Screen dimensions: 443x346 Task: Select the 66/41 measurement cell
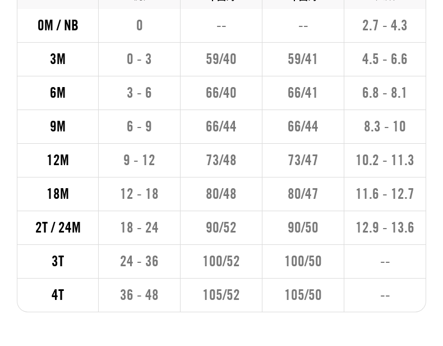pos(303,93)
